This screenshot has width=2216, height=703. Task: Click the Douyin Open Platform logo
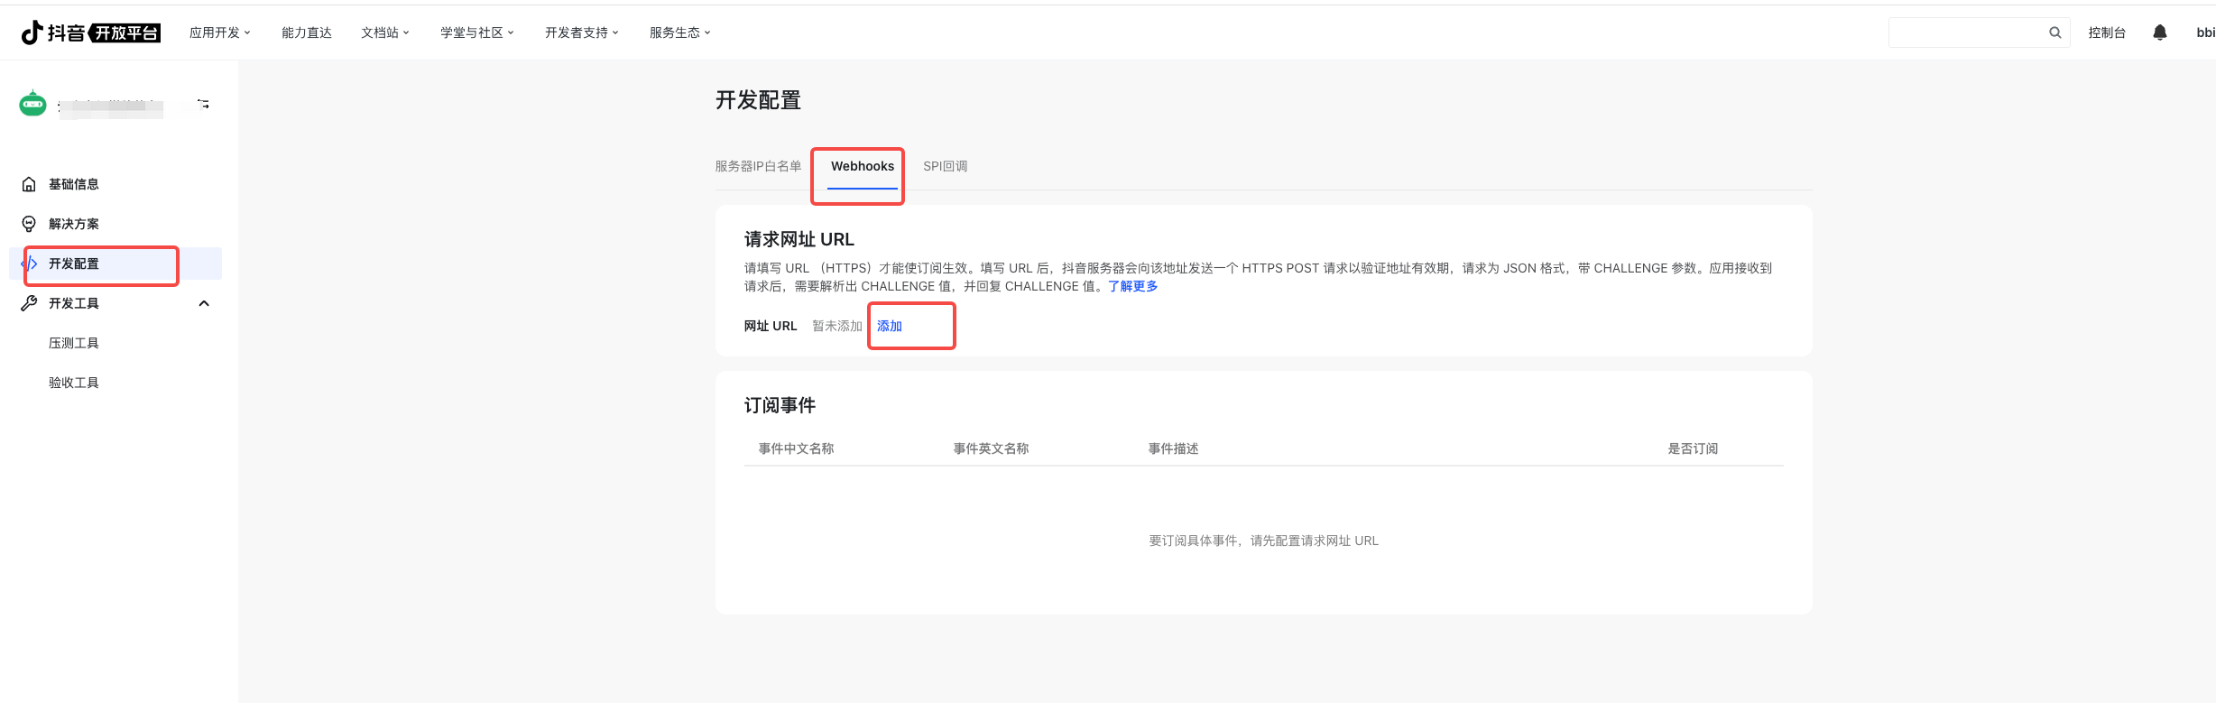pos(90,32)
